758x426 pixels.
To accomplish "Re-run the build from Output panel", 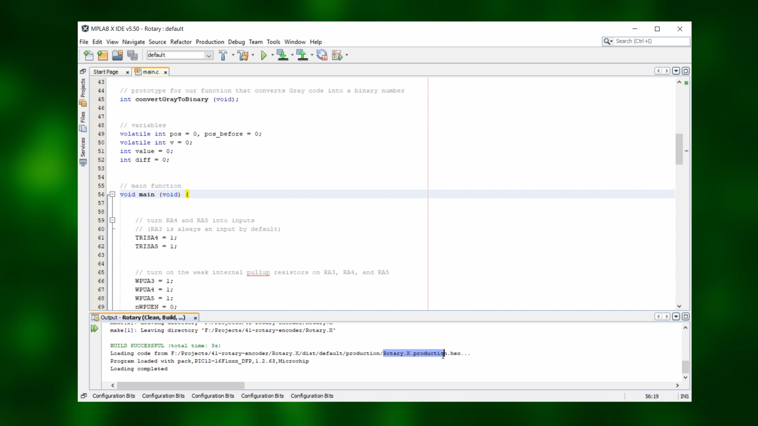I will 94,328.
